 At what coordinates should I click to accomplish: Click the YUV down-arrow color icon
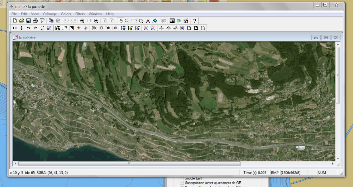pos(137,28)
